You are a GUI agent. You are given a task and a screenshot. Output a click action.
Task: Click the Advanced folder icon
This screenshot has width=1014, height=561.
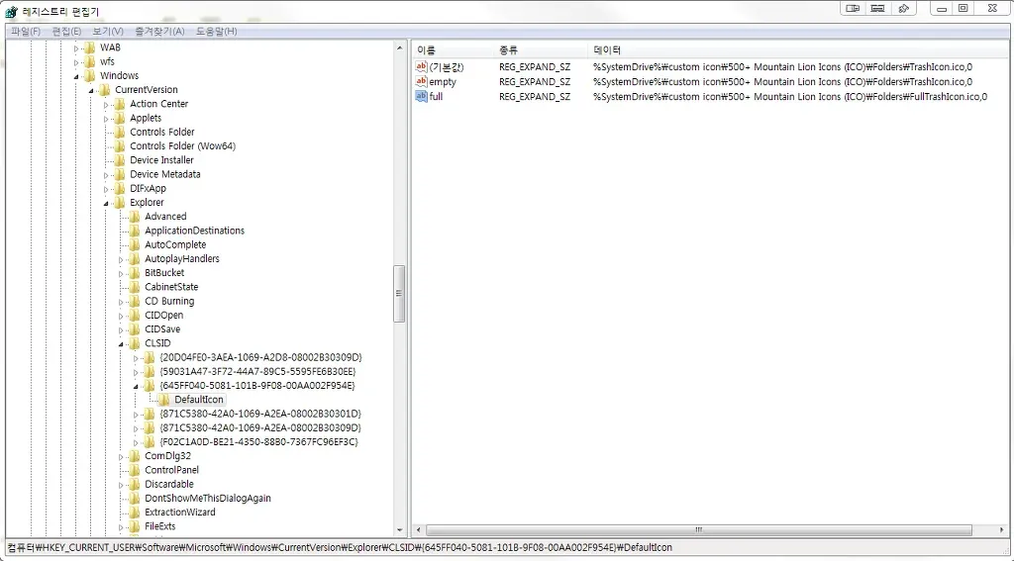click(x=134, y=217)
